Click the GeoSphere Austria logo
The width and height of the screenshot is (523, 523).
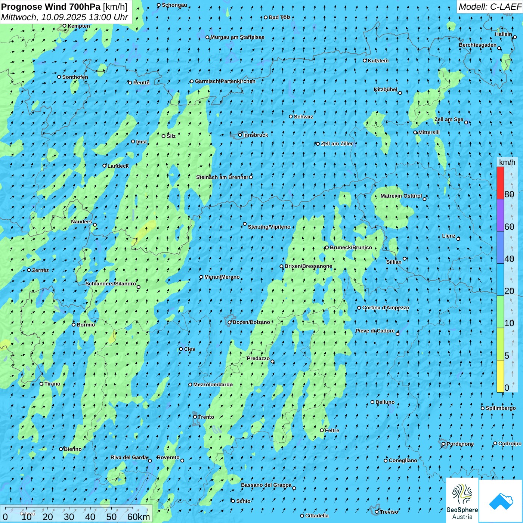462,500
